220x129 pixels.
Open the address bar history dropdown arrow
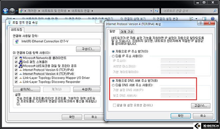pos(151,11)
